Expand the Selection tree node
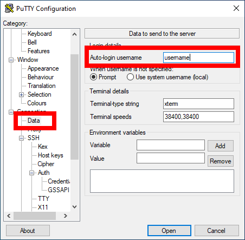The width and height of the screenshot is (245, 240). (x=21, y=94)
